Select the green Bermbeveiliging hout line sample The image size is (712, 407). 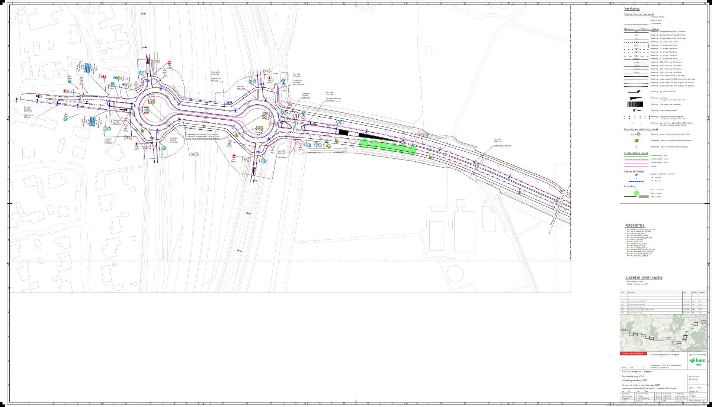636,156
